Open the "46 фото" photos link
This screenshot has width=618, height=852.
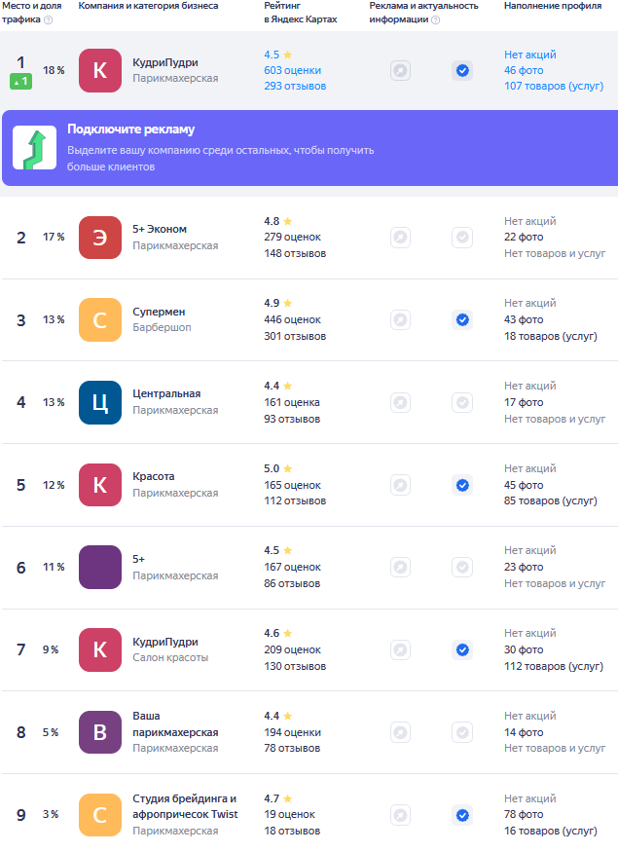click(524, 70)
